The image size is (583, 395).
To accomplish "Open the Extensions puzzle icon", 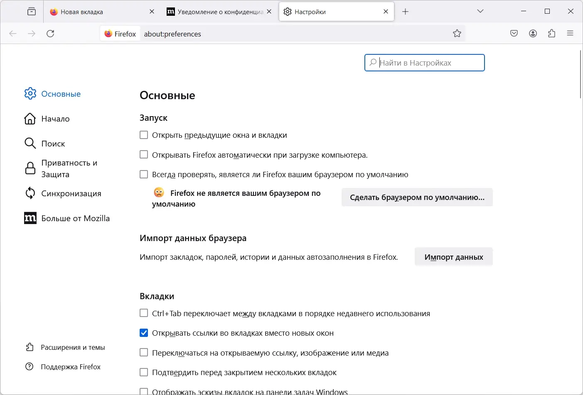I will (x=552, y=34).
